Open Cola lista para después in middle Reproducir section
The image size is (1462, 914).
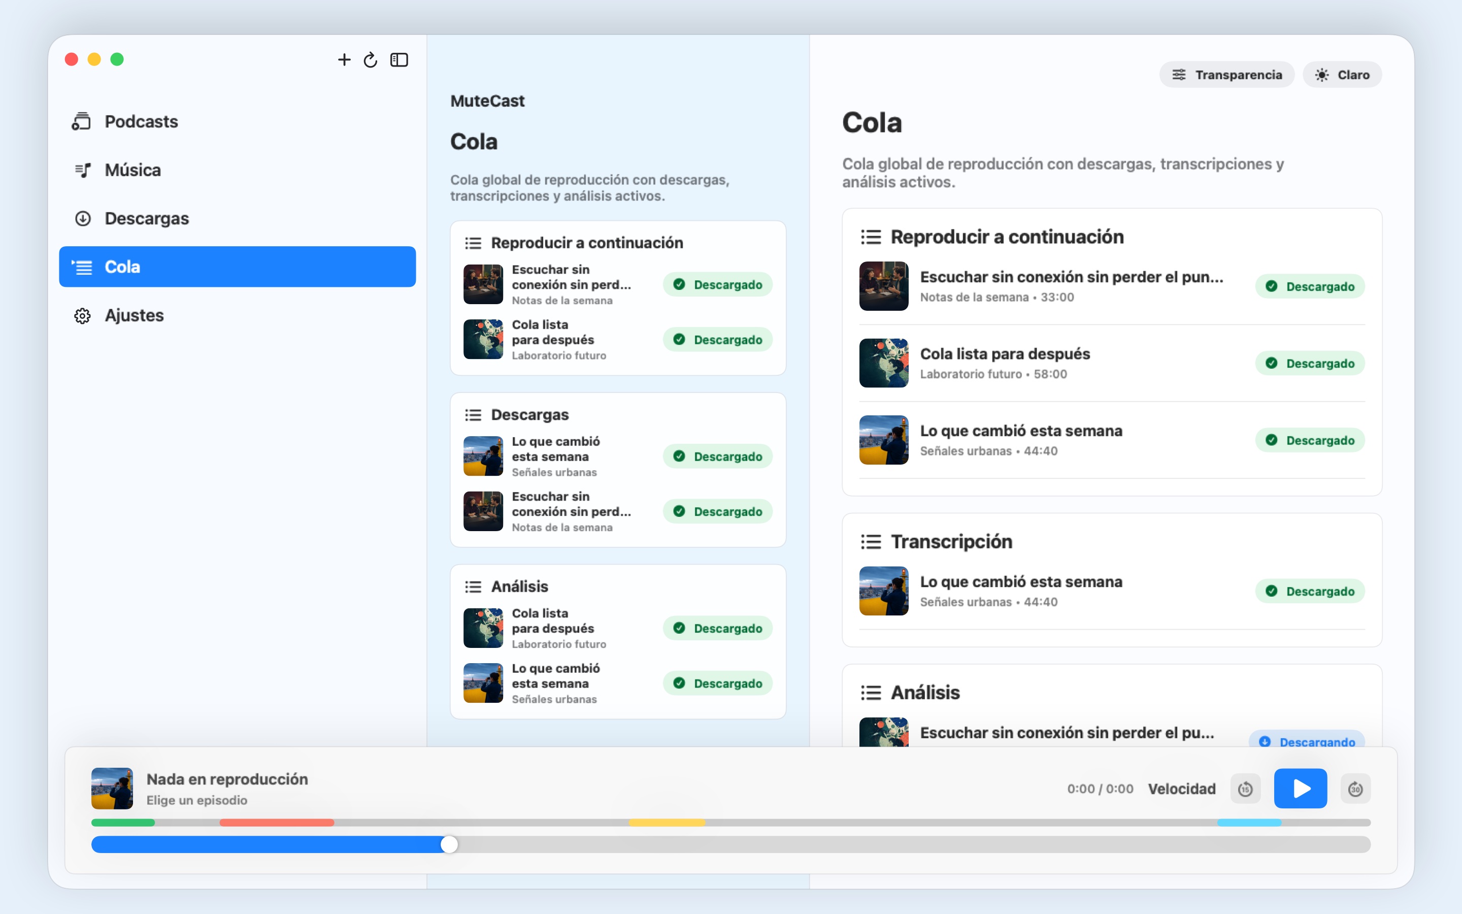coord(617,339)
